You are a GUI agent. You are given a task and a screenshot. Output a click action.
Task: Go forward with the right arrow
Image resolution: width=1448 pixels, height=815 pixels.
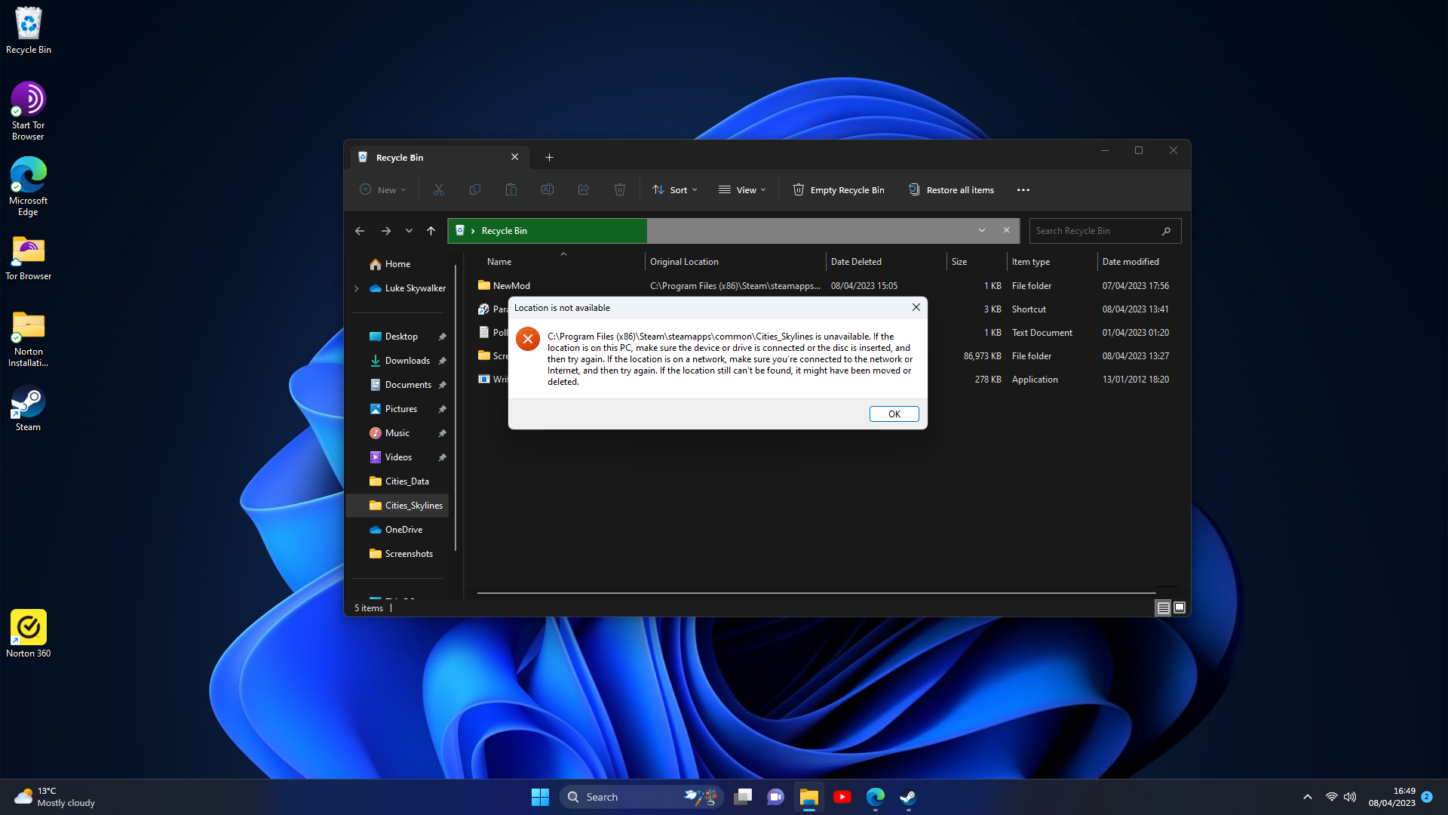coord(386,231)
